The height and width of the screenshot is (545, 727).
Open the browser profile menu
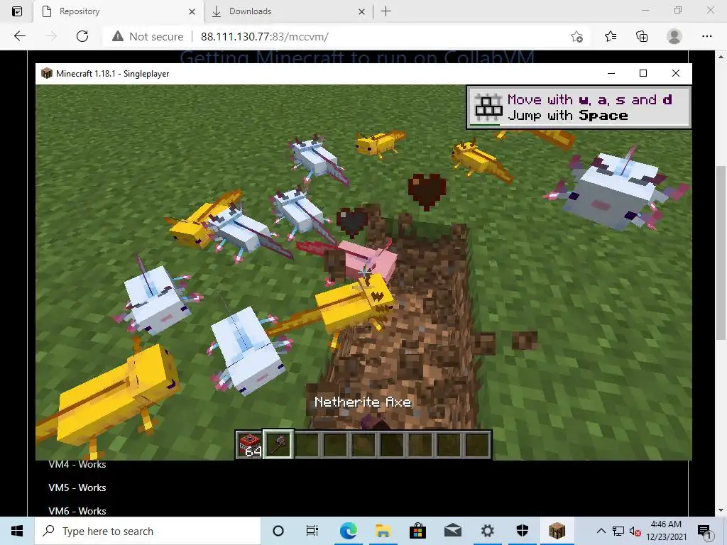pyautogui.click(x=674, y=36)
